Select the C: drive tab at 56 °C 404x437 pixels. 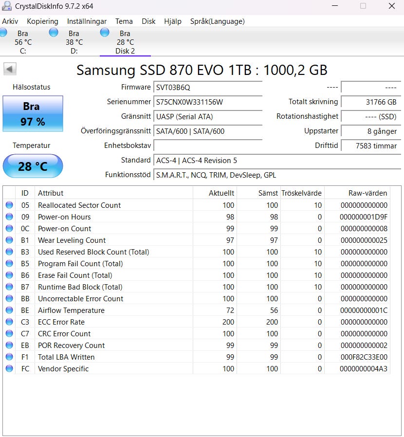click(22, 42)
